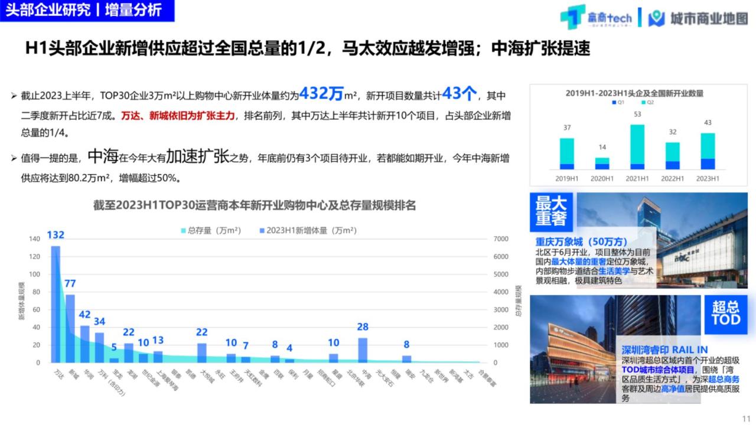This screenshot has width=756, height=425.
Task: Click the Q1 legend marker
Action: [x=615, y=103]
